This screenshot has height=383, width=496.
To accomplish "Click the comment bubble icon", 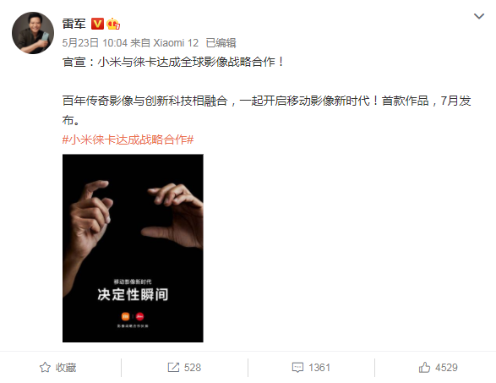I will 297,368.
